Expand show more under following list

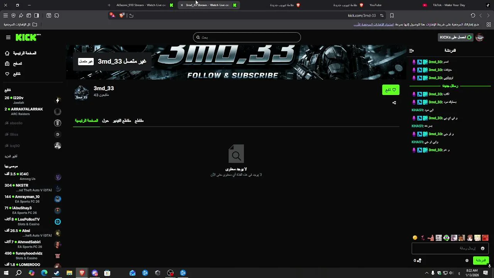11,156
